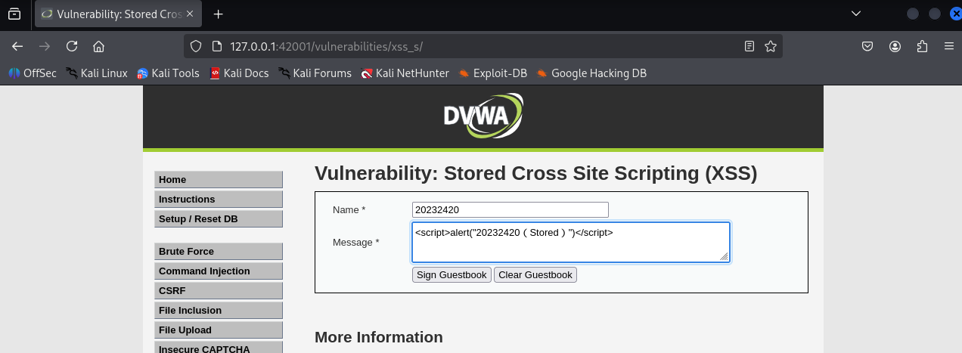Open a new tab with plus button
This screenshot has width=962, height=353.
219,14
